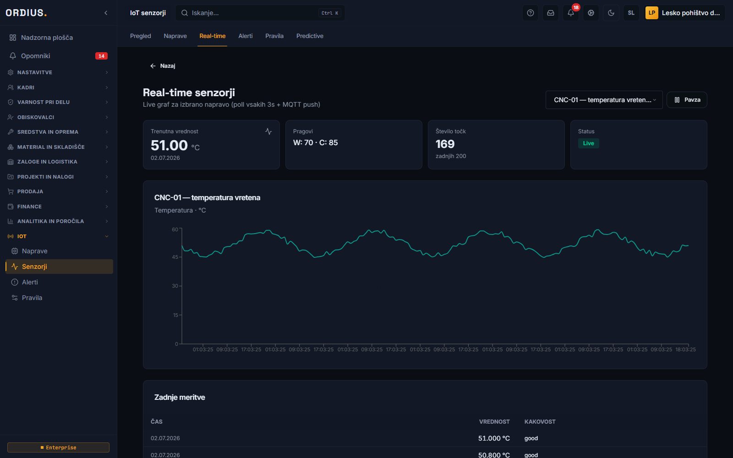The image size is (733, 458).
Task: Click the W: 70 · C: 85 thresholds text
Action: [315, 143]
